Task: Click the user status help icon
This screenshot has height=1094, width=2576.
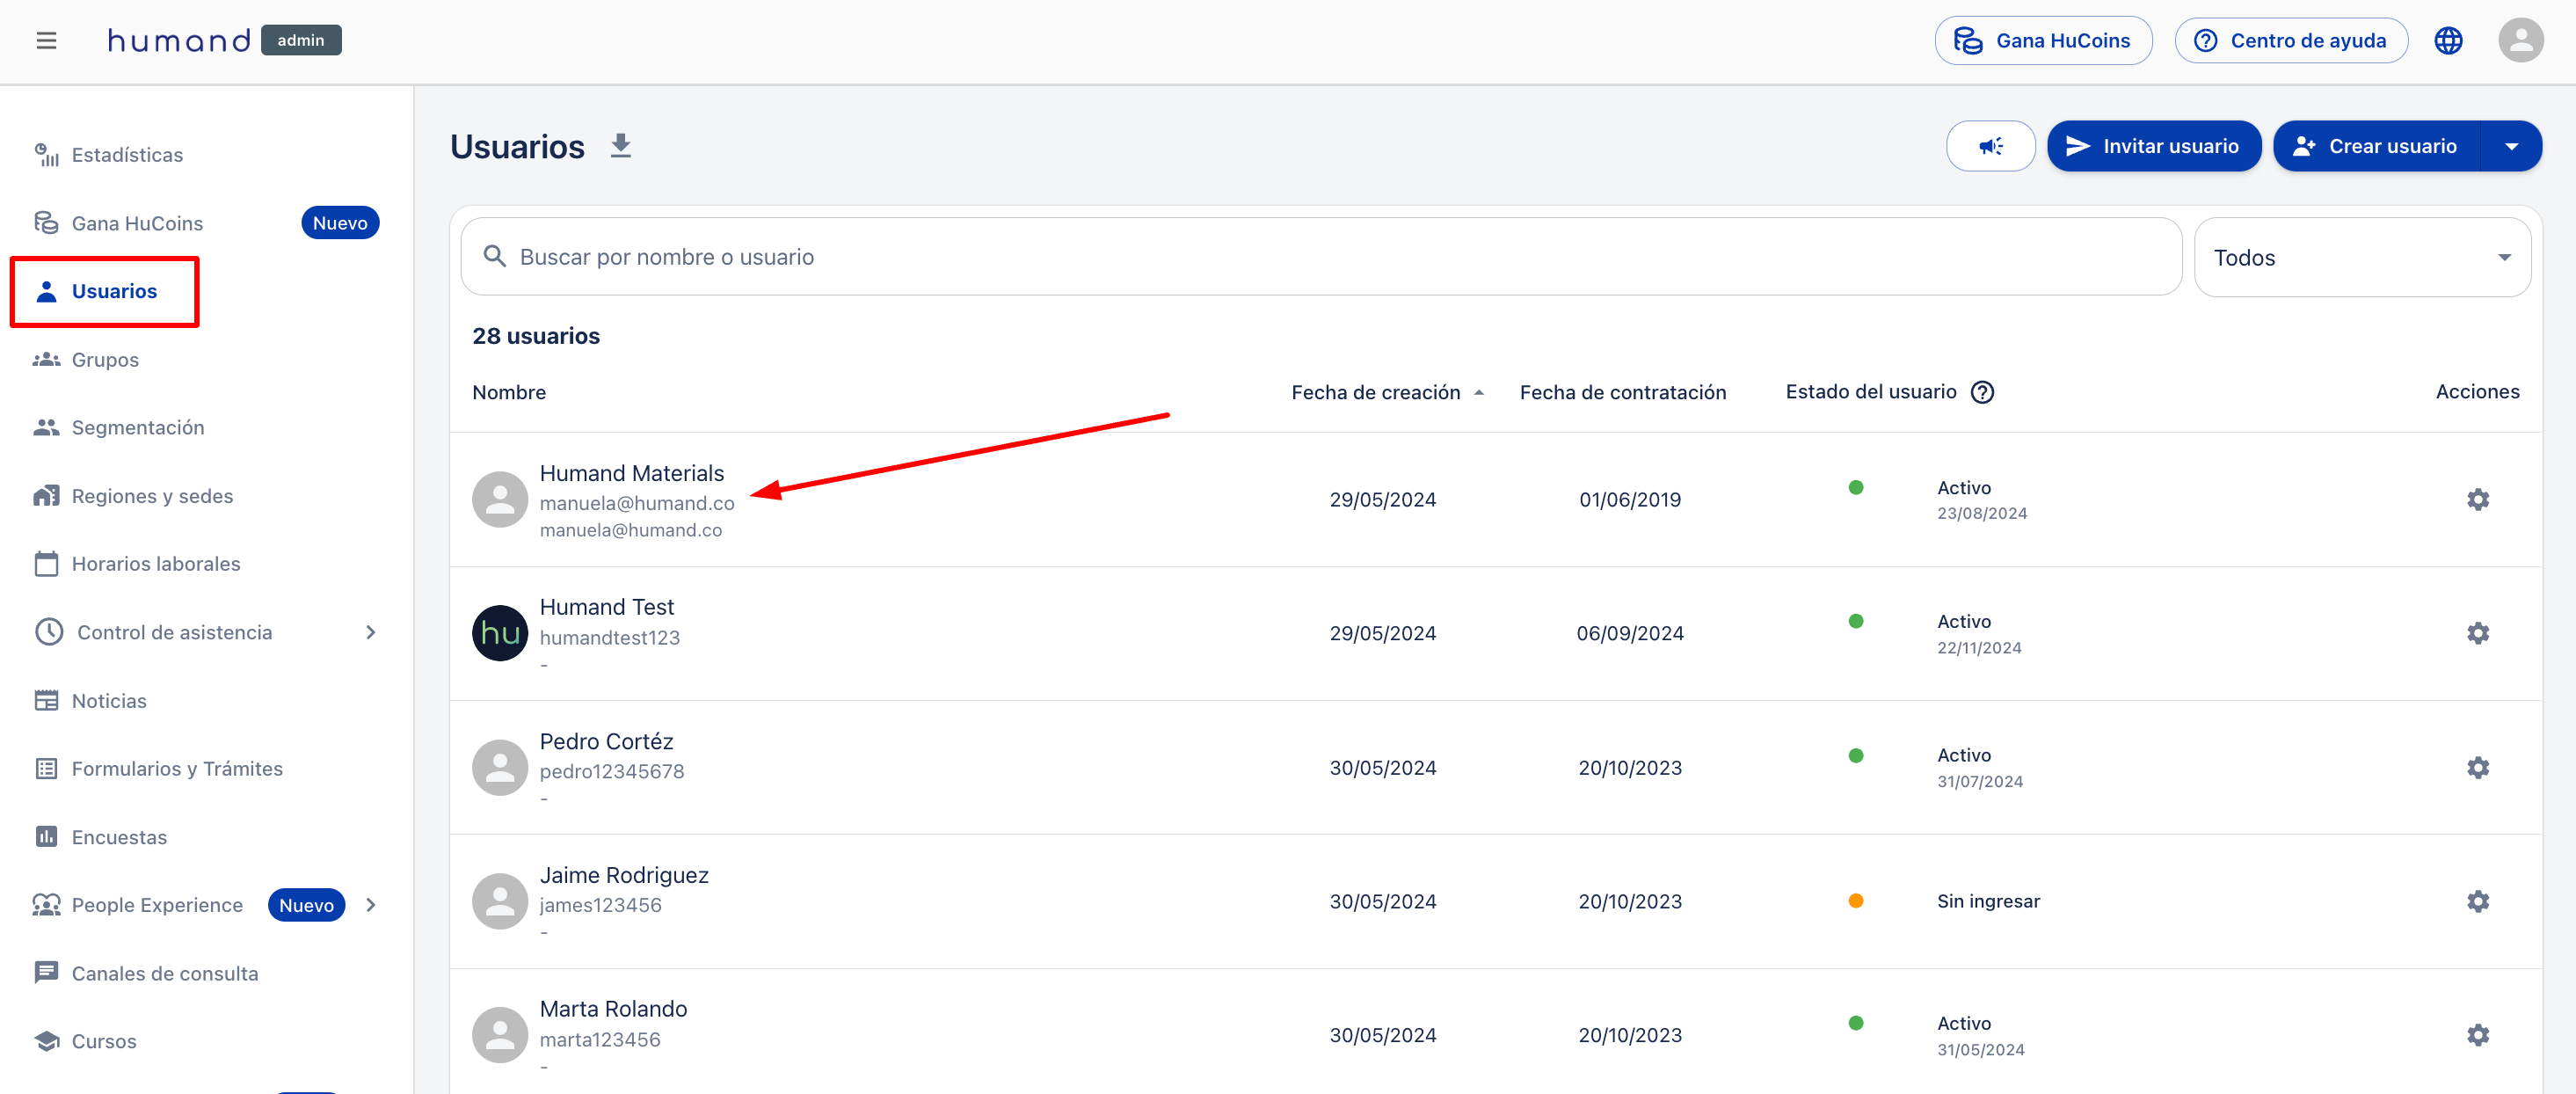Action: click(x=1981, y=392)
